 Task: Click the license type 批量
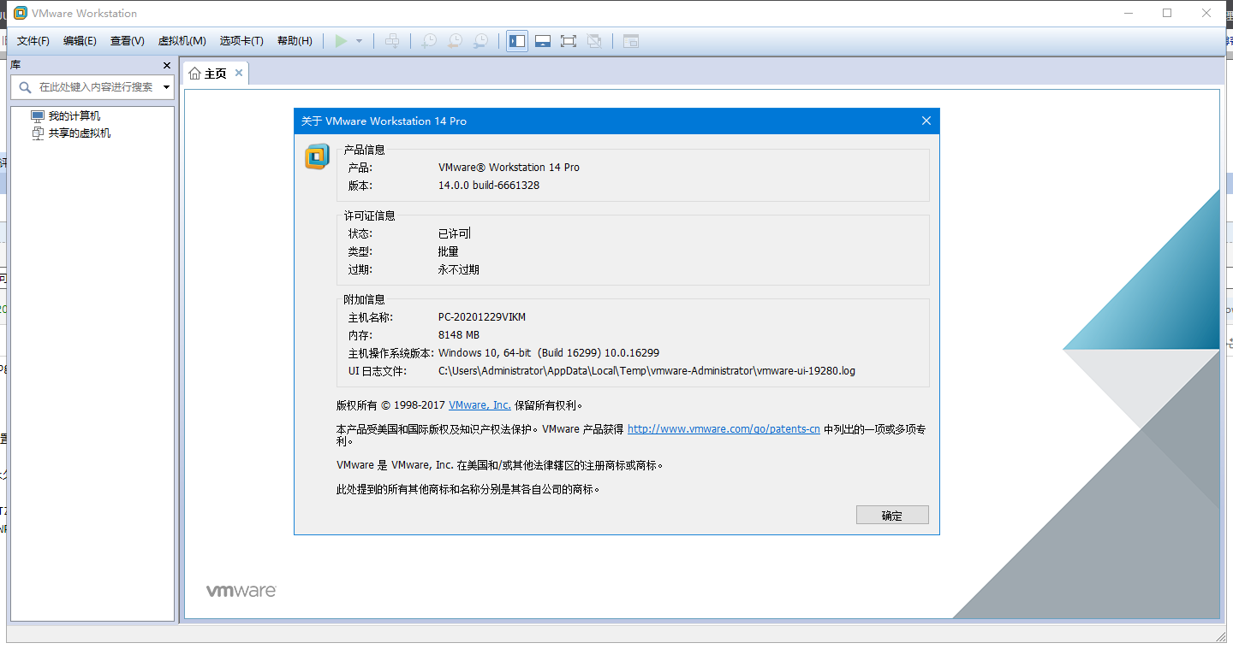coord(449,251)
